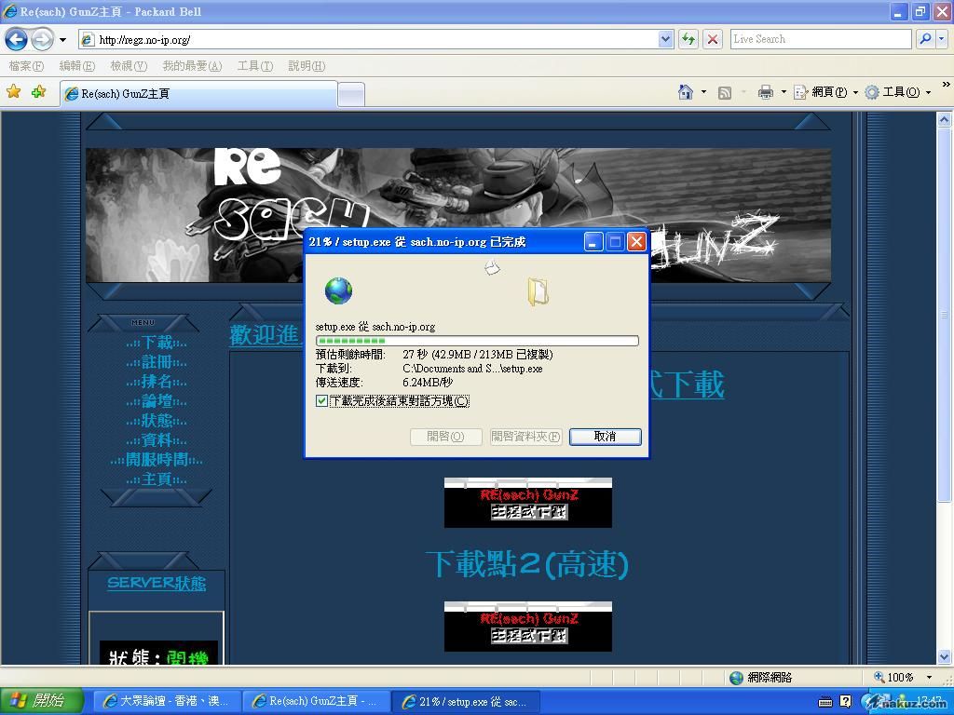Click the Home page icon
Image resolution: width=954 pixels, height=715 pixels.
pos(686,92)
